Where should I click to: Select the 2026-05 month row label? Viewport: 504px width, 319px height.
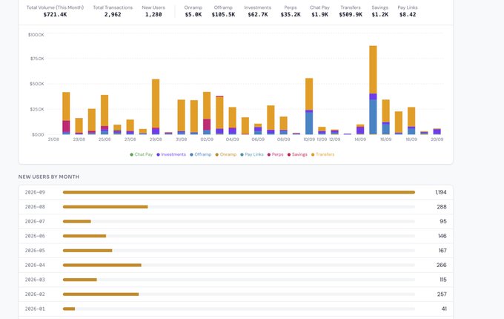click(x=35, y=251)
